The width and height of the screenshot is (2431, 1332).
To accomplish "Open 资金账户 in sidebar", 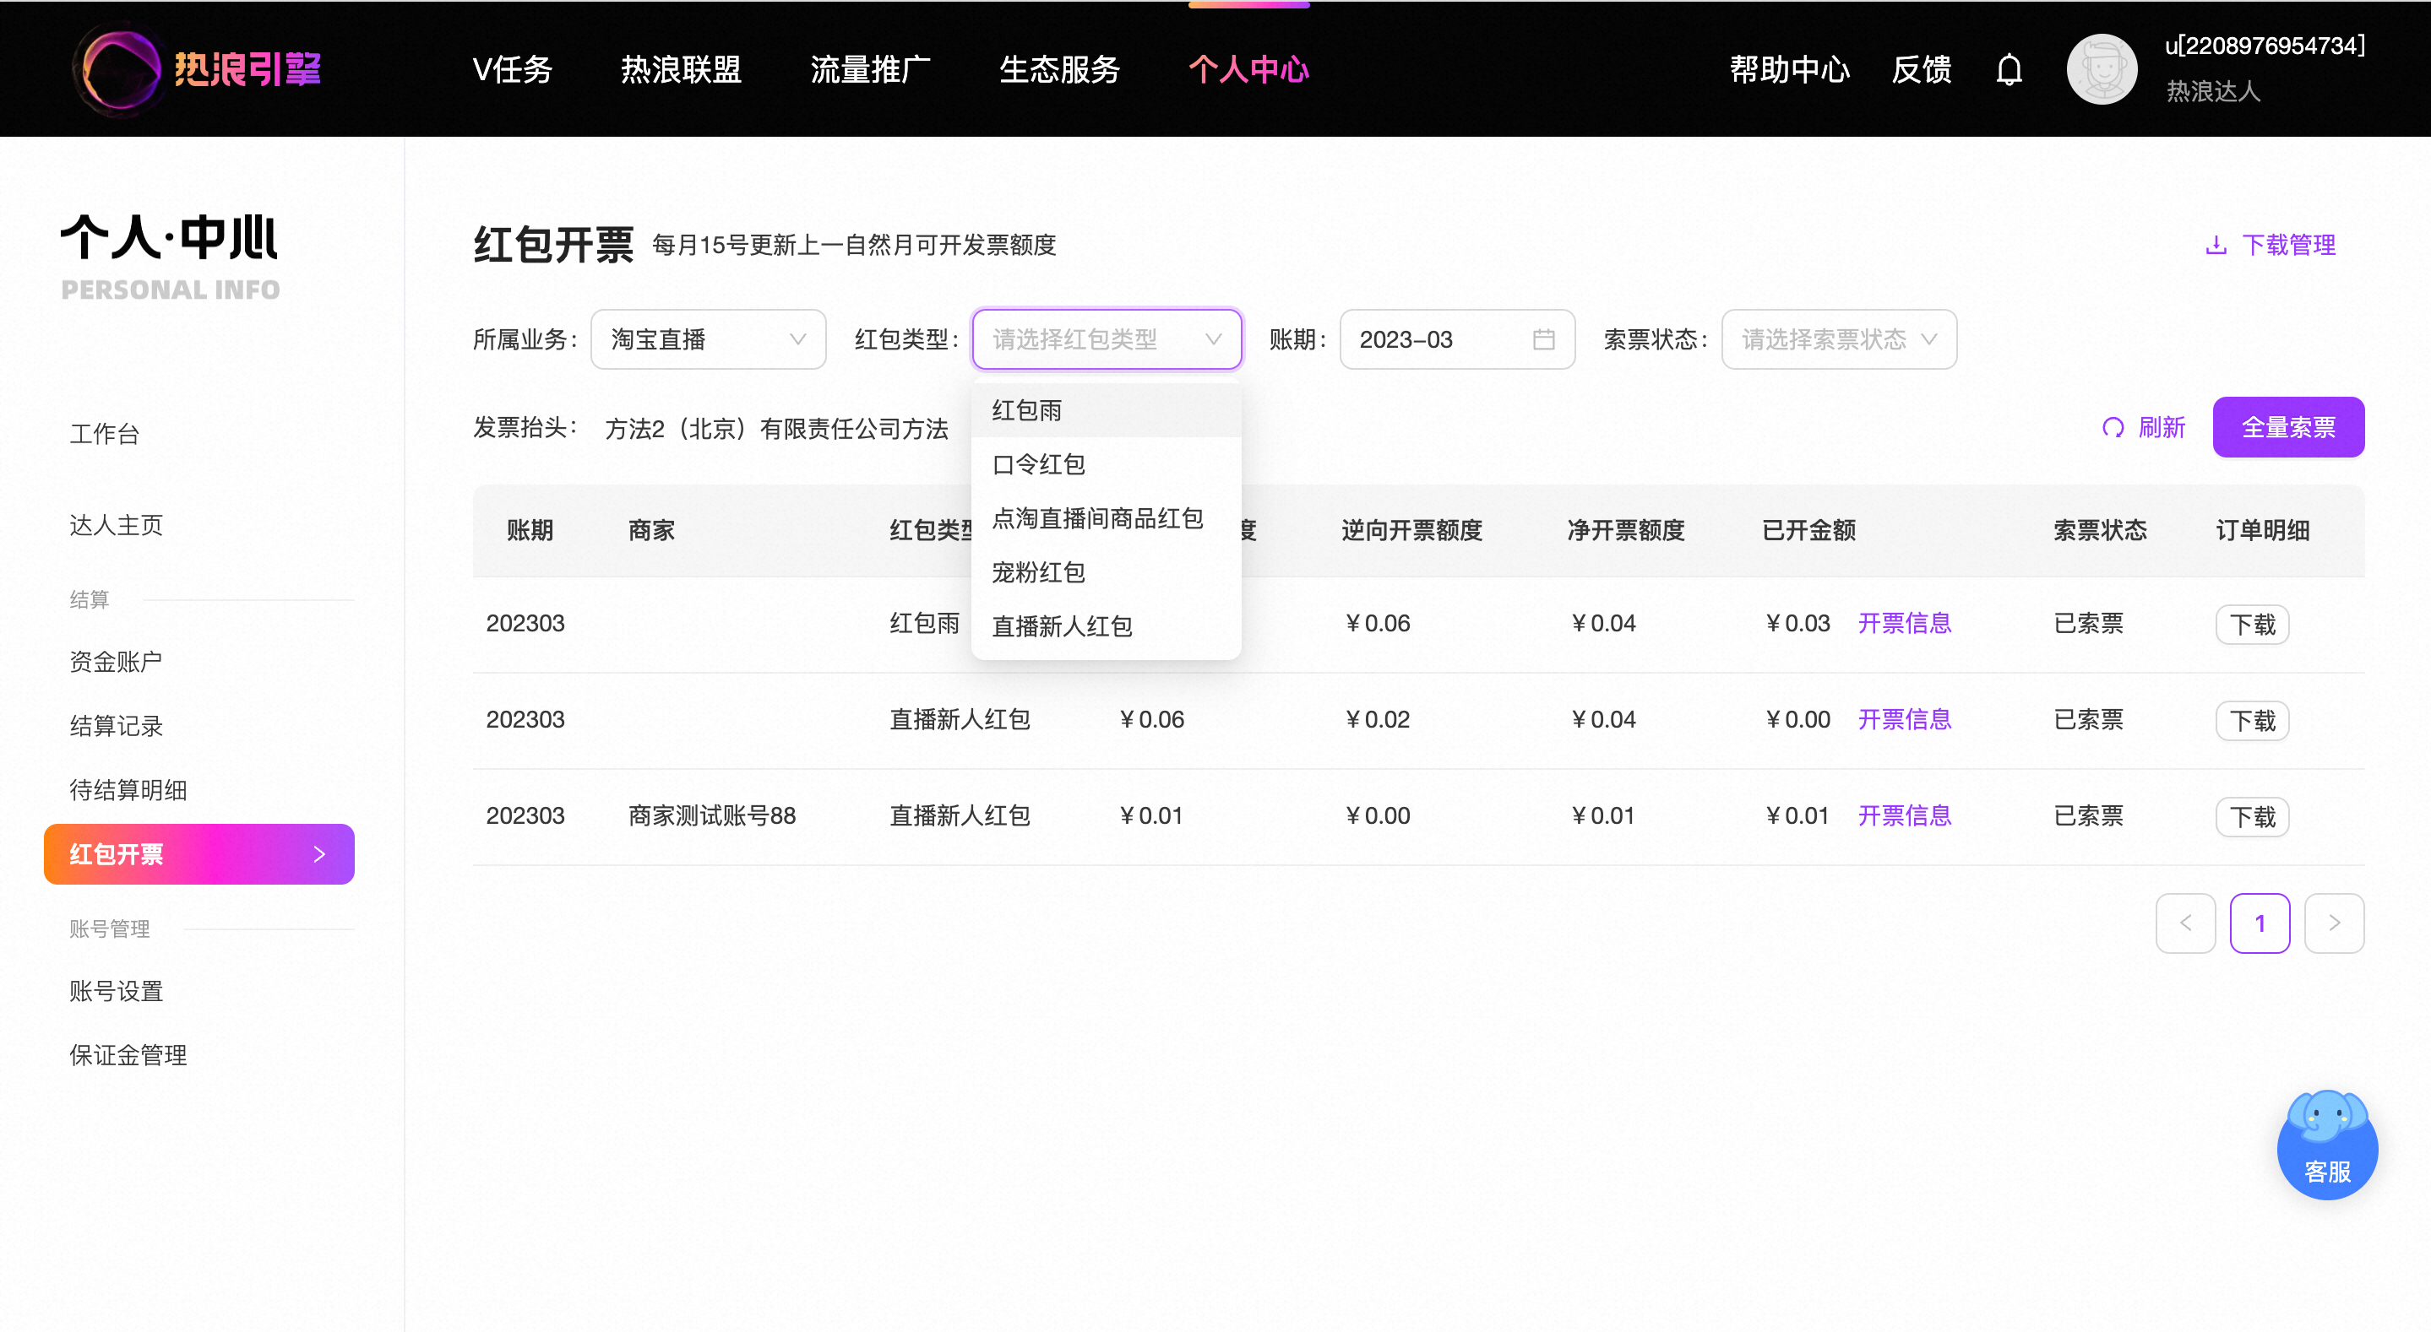I will pyautogui.click(x=116, y=663).
